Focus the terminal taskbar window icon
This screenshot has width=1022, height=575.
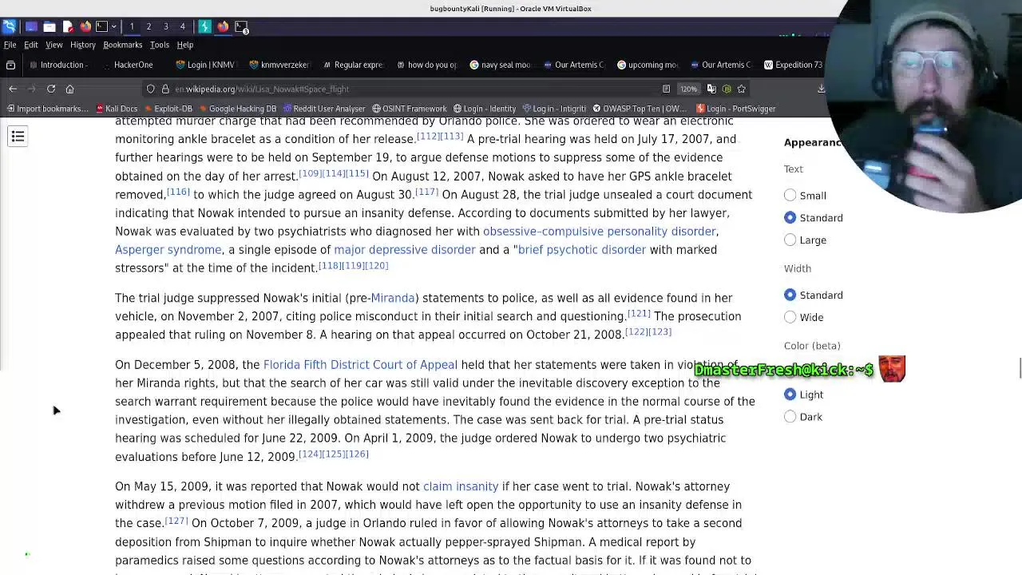coord(241,26)
